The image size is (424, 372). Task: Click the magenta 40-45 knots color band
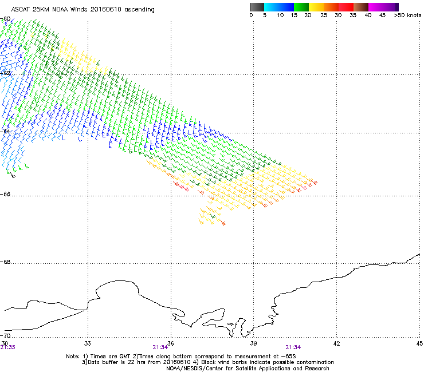(x=376, y=7)
